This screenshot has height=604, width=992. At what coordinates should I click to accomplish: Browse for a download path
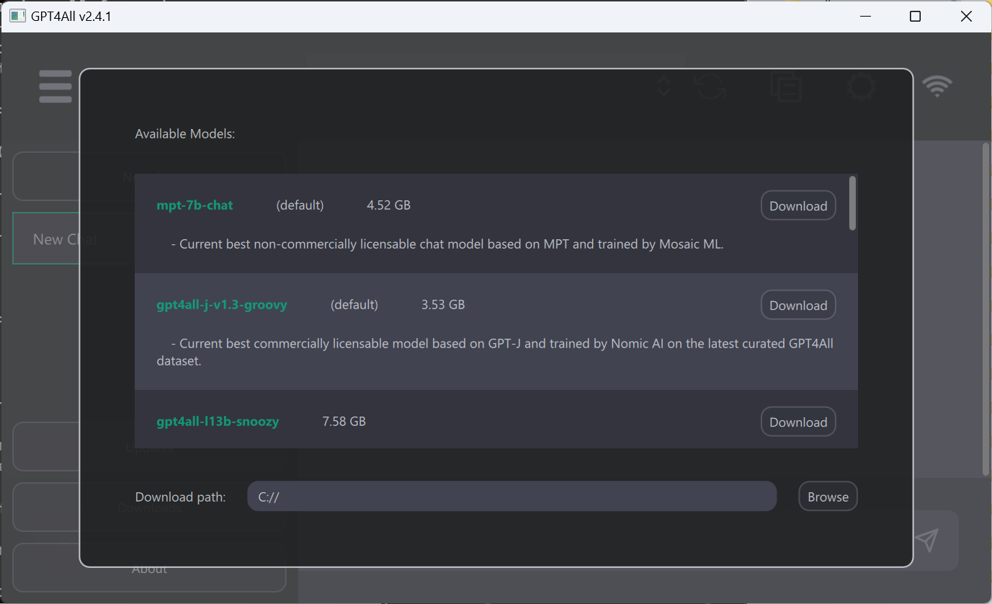point(827,496)
